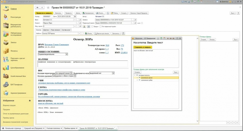Viewport: 243px width, 131px height.
Task: Collapse the ротовая полость tree node
Action: point(135,75)
